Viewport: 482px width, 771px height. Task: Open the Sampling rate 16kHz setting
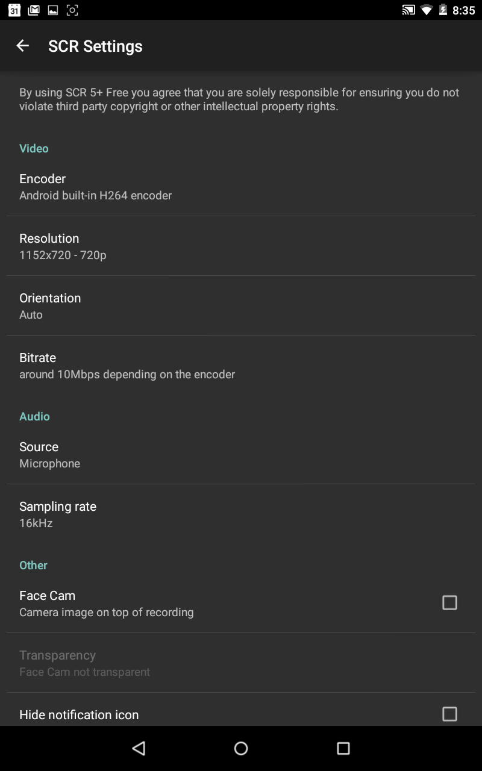tap(241, 514)
